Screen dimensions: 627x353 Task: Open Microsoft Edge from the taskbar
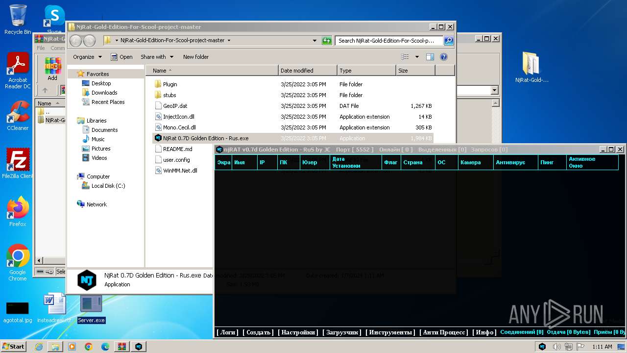pos(105,347)
